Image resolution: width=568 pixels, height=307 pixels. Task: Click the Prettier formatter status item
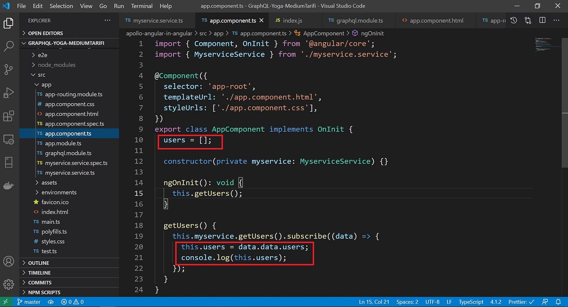click(521, 302)
